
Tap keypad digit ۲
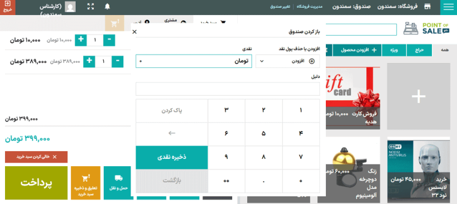coord(263,110)
